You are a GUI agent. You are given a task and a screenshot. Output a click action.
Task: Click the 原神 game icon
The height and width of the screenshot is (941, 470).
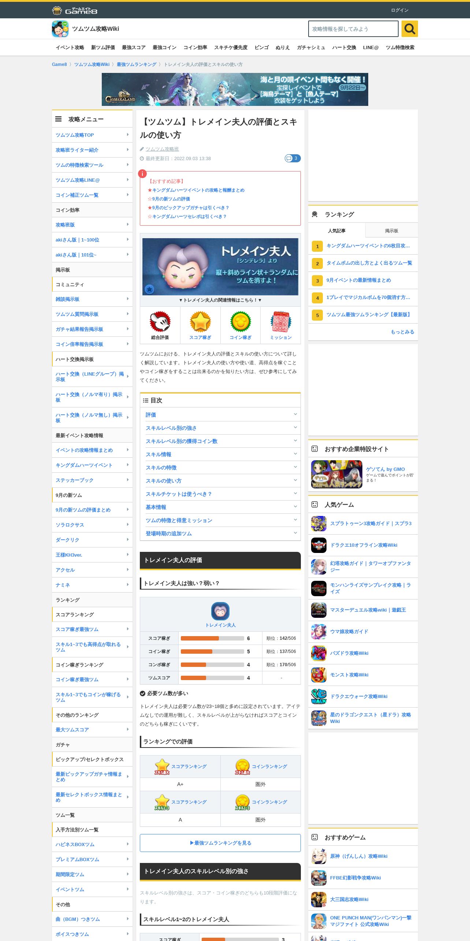pyautogui.click(x=319, y=856)
